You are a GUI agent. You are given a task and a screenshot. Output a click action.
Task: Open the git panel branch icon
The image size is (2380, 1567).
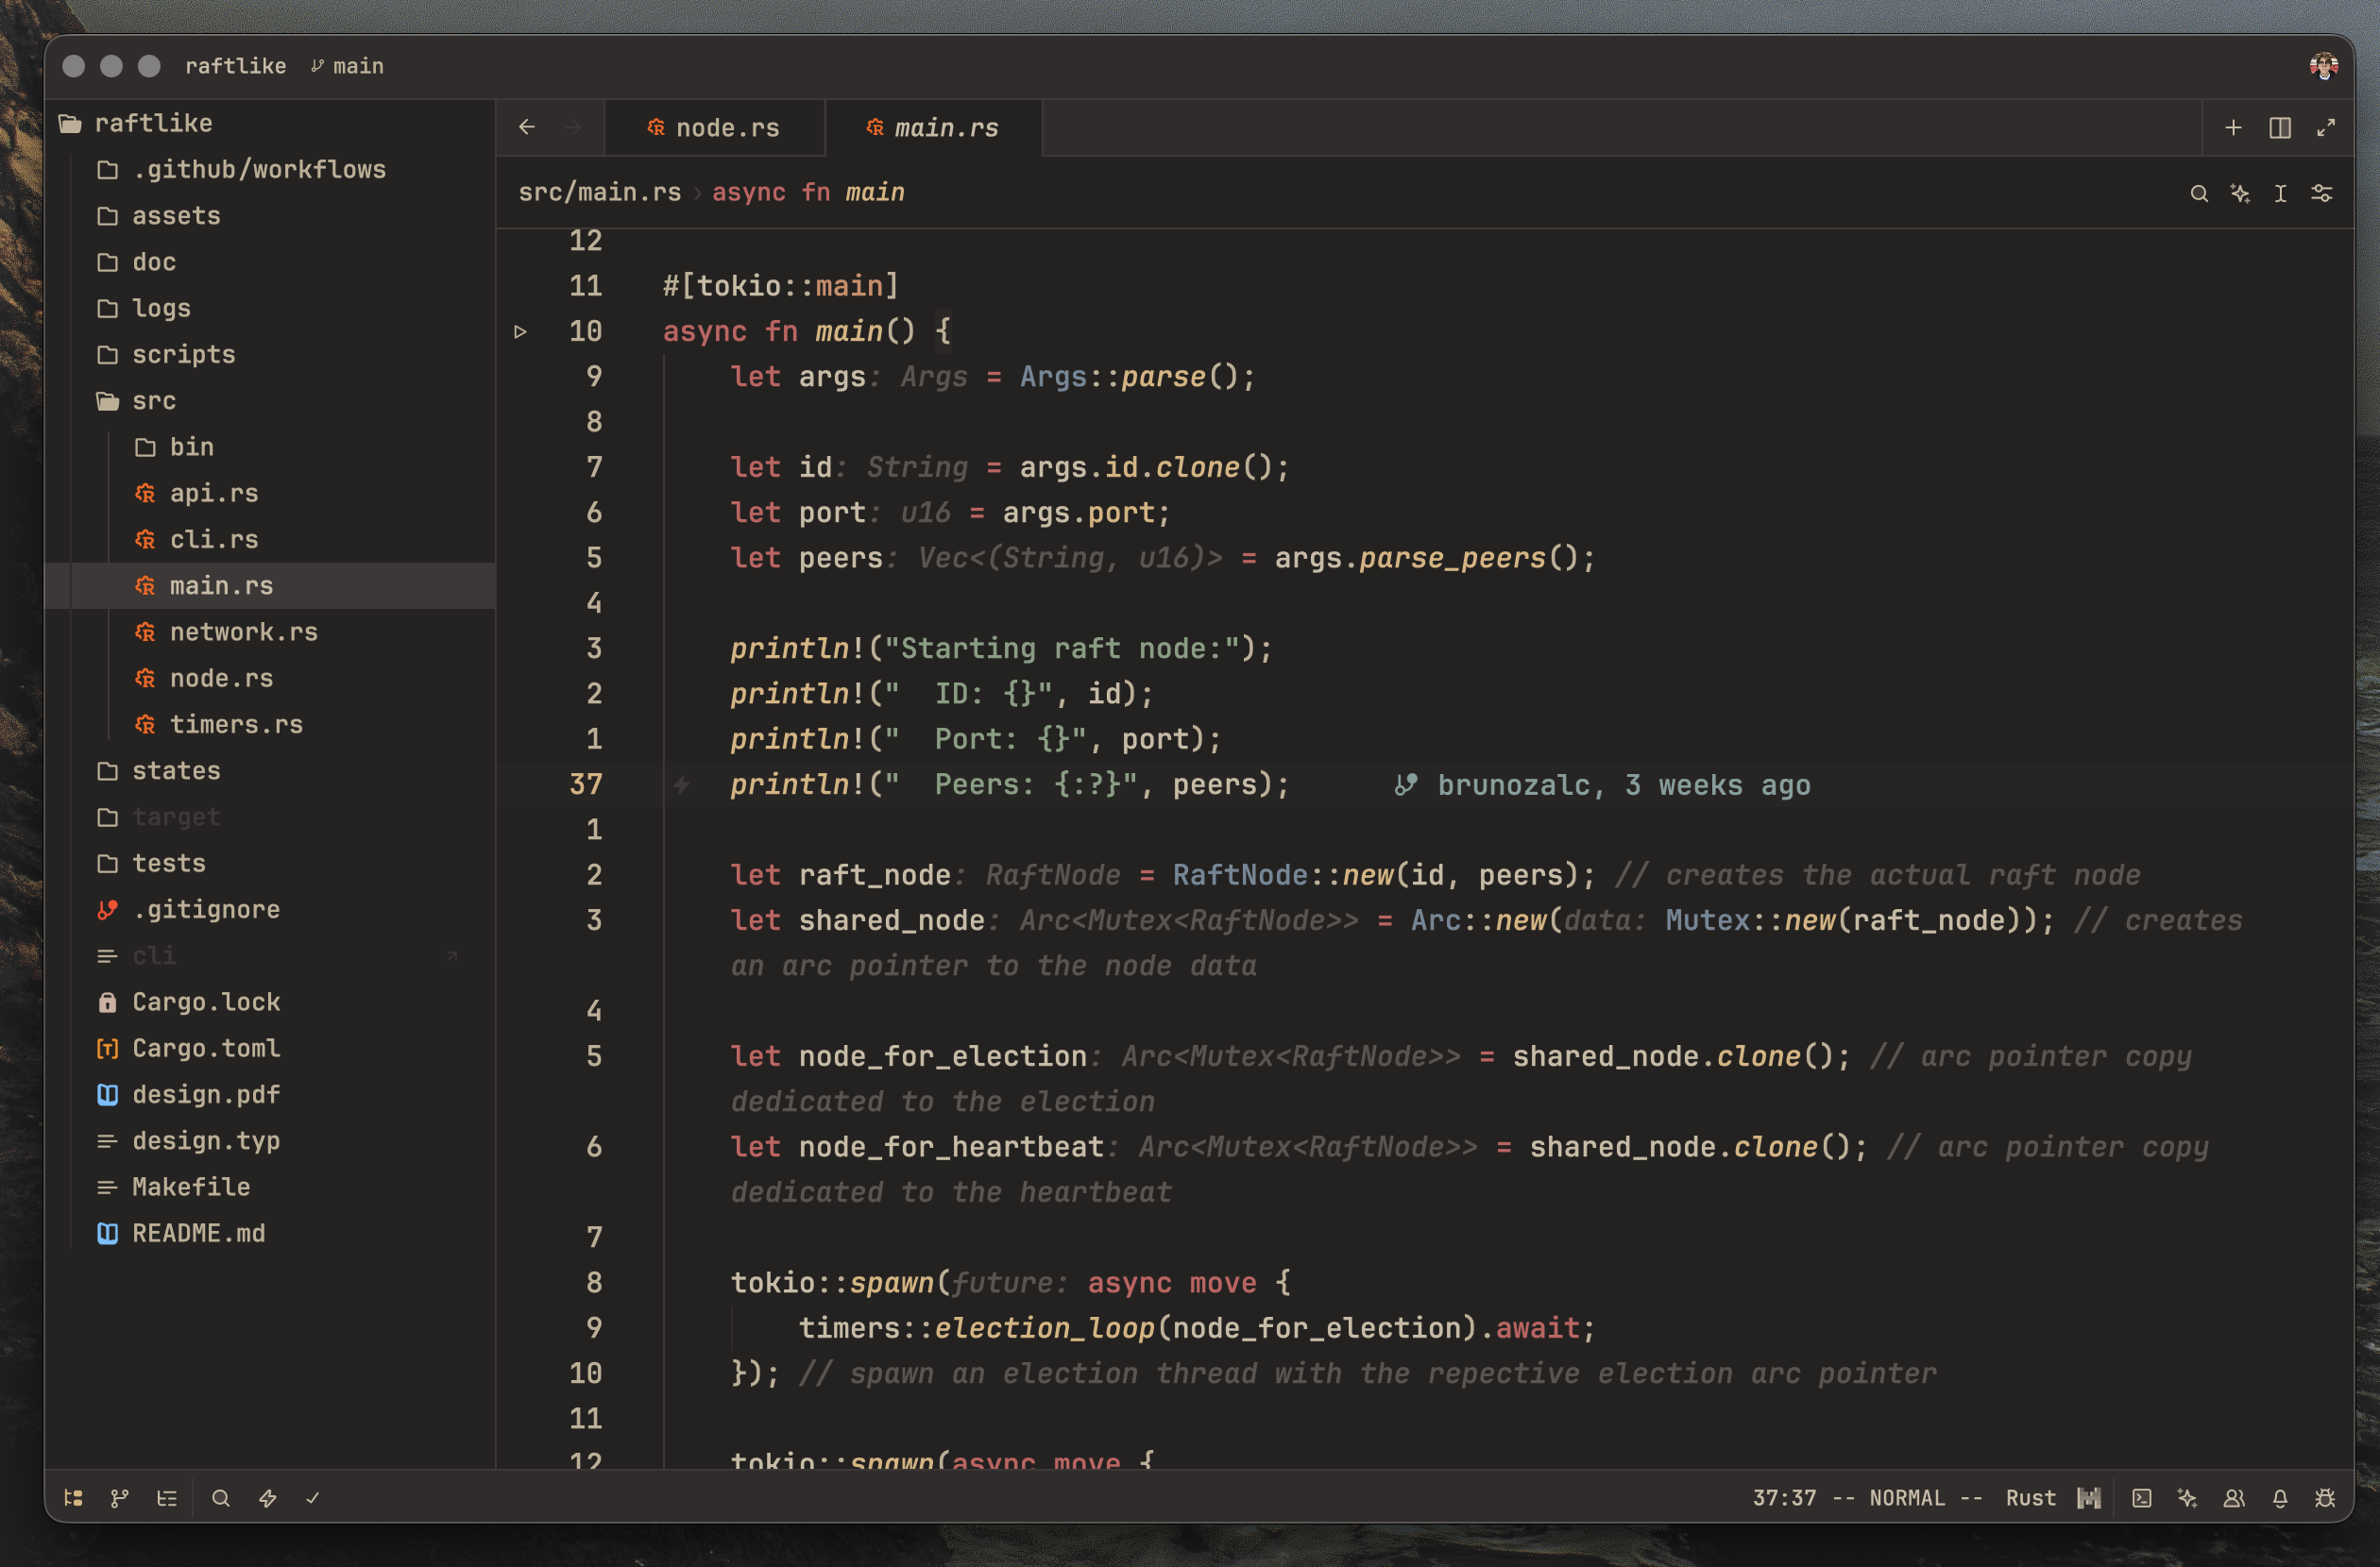(x=120, y=1497)
